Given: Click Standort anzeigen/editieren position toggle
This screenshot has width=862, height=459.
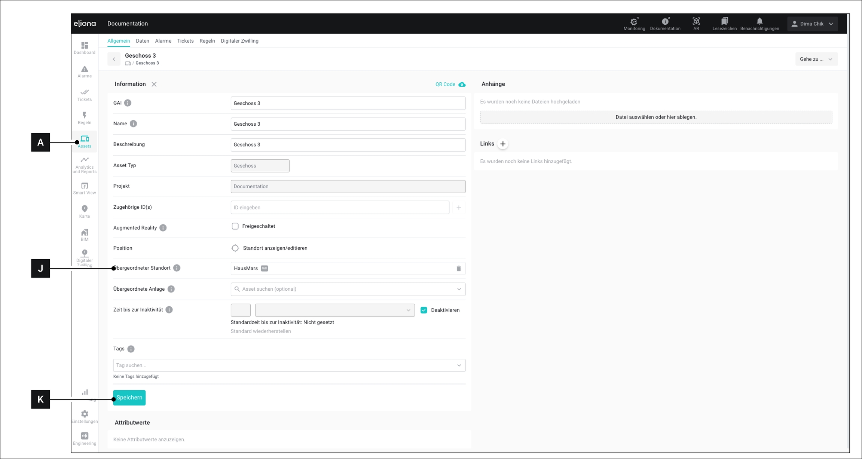Looking at the screenshot, I should 235,248.
